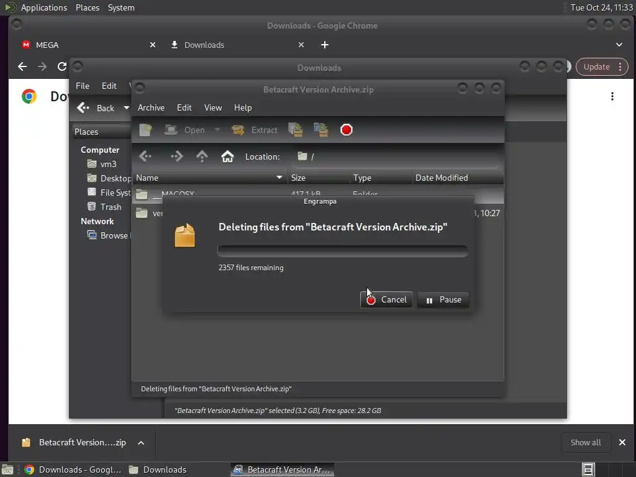Open the System menu in top panel
Screen dimensions: 636x477
pyautogui.click(x=121, y=7)
